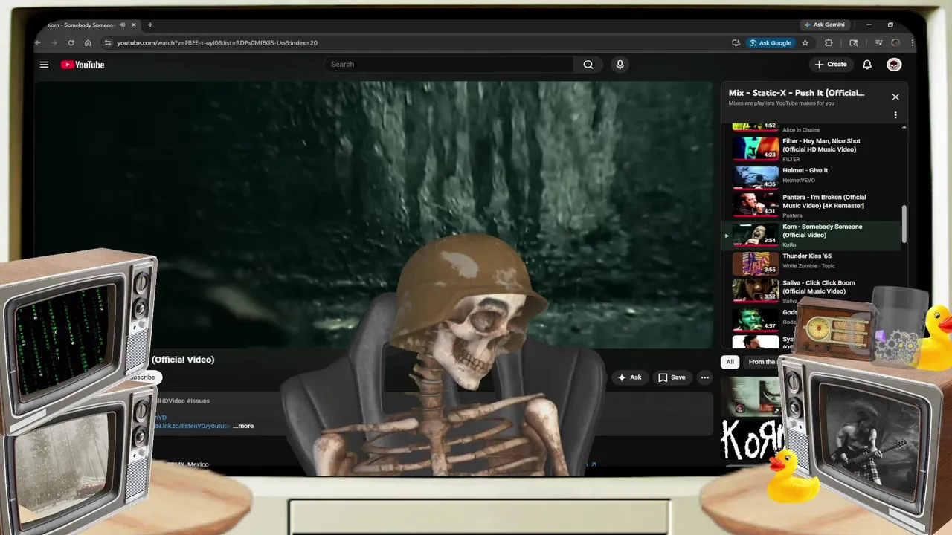The height and width of the screenshot is (535, 952).
Task: Select Korn - Somebody Someone playlist entry
Action: pyautogui.click(x=814, y=236)
